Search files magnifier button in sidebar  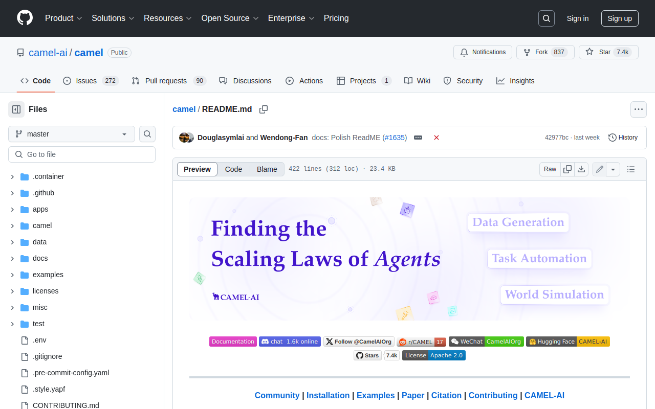click(147, 134)
